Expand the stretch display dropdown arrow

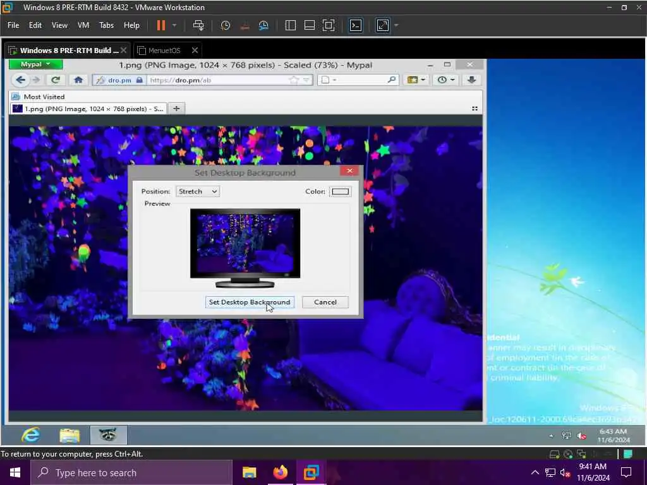(x=397, y=25)
